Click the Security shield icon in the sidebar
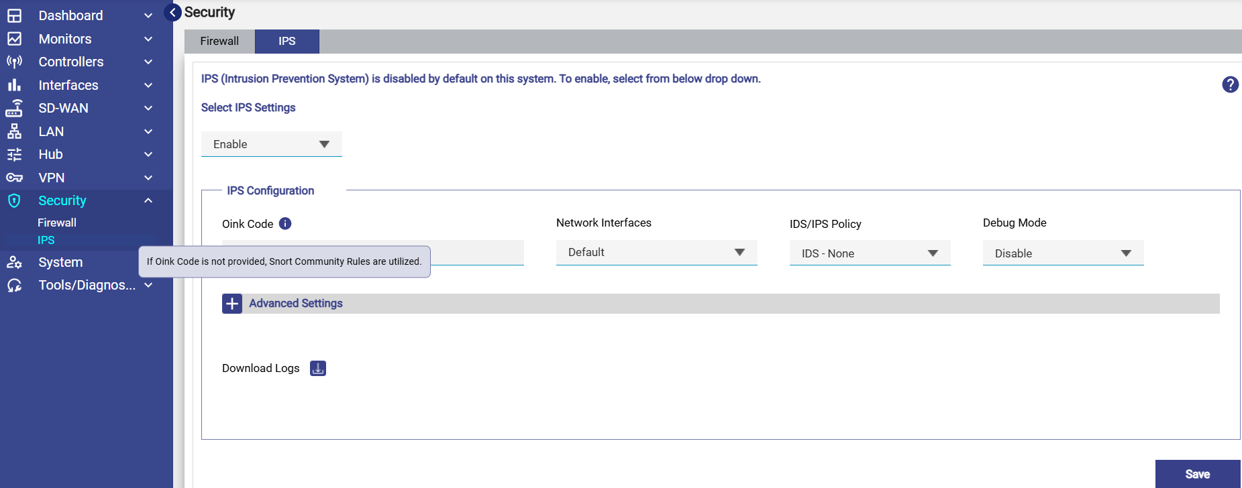This screenshot has width=1242, height=488. pyautogui.click(x=14, y=200)
